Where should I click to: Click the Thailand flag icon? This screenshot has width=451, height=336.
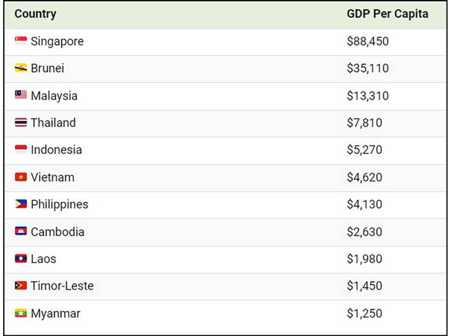point(21,122)
